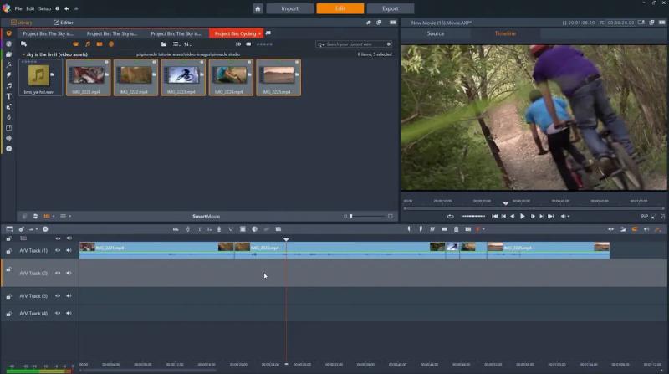Open the Home screen icon
The image size is (669, 374).
(258, 8)
